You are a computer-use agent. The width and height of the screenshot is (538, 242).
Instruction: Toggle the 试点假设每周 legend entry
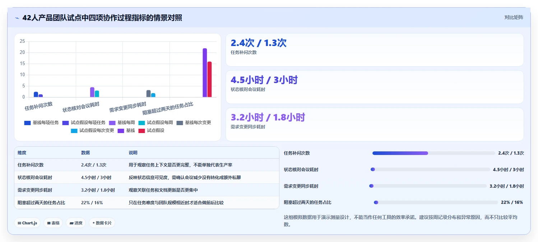(x=156, y=123)
